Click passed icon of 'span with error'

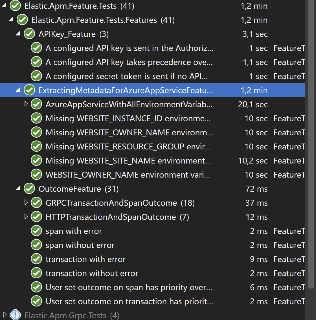click(36, 231)
